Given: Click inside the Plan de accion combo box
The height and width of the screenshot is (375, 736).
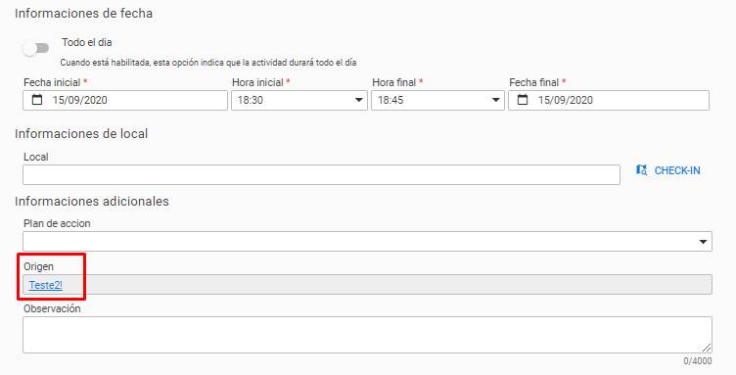Looking at the screenshot, I should coord(368,241).
